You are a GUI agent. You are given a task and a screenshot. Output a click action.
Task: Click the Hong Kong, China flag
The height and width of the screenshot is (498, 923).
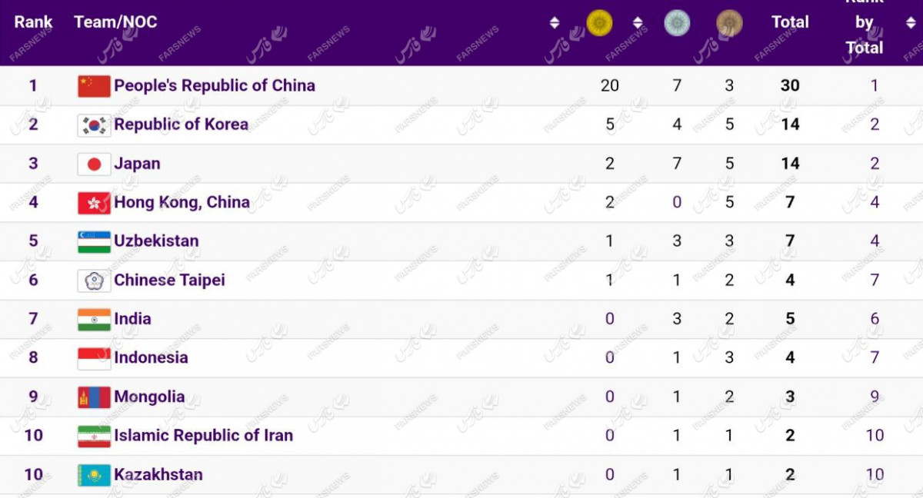coord(94,203)
